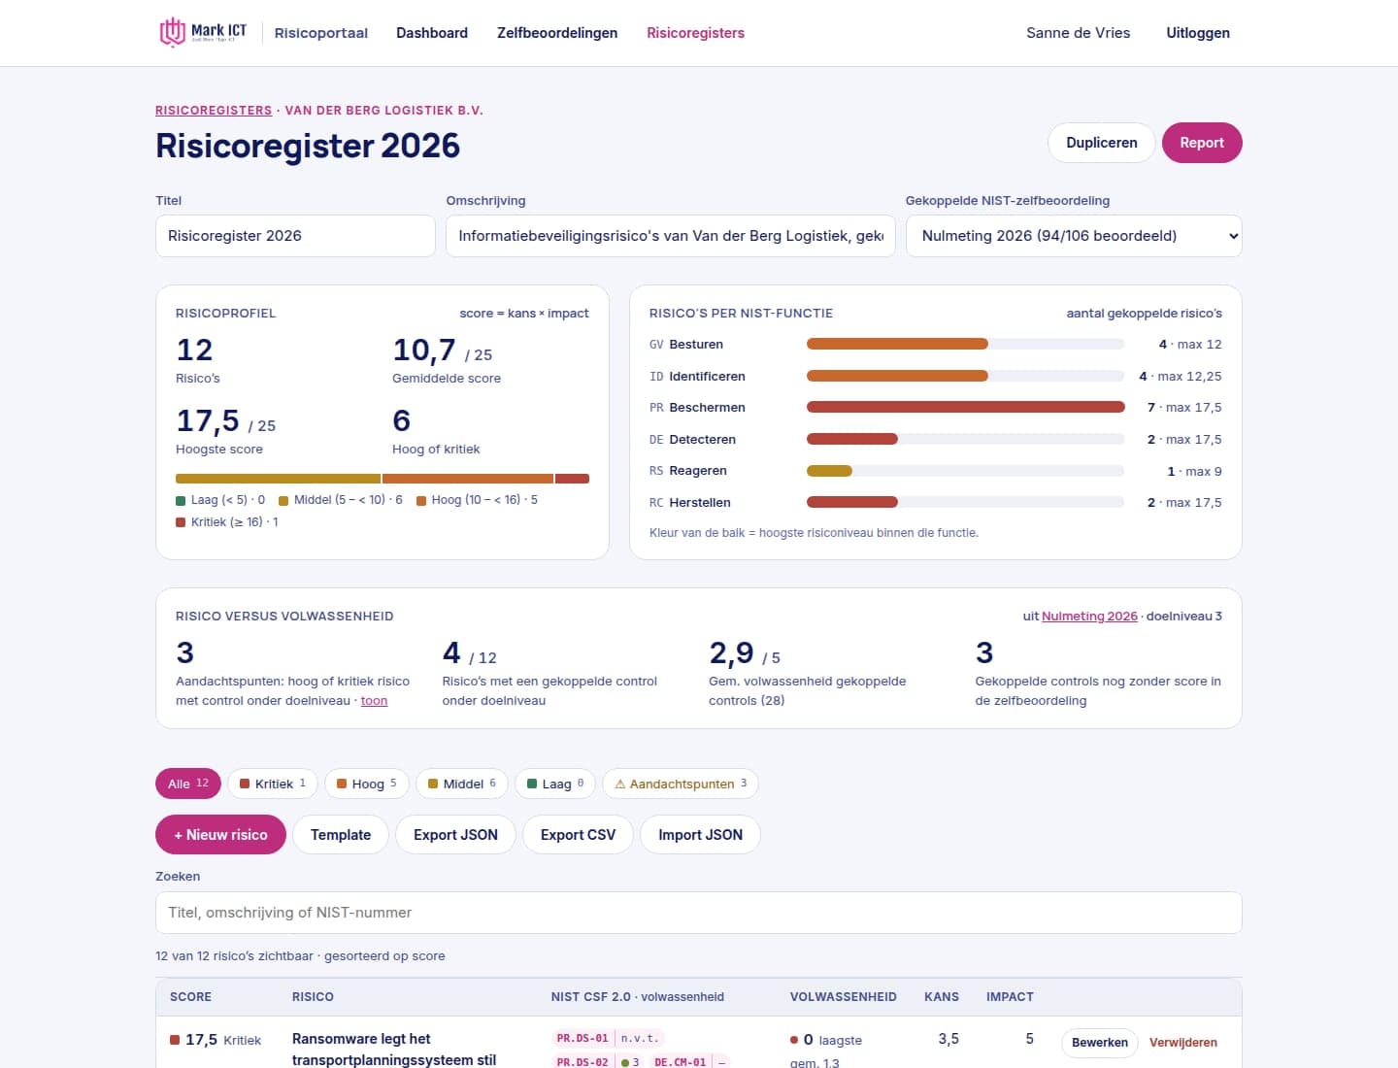Click the Zoeken search field
The width and height of the screenshot is (1398, 1068).
[x=699, y=913]
